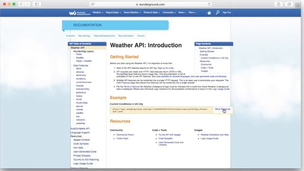The image size is (304, 171).
Task: Expand the Severe Weather nav dropdown
Action: 132,12
